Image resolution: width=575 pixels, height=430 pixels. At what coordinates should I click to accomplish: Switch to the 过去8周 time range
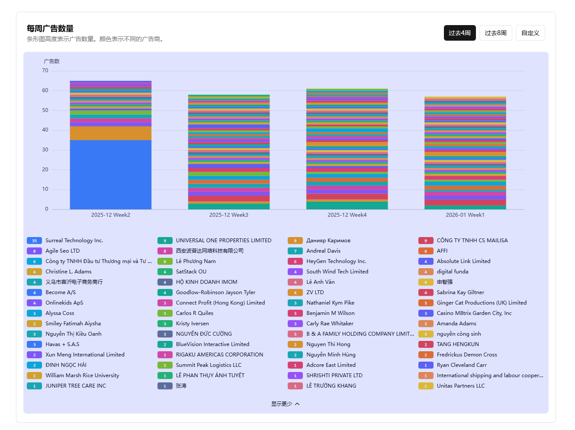coord(495,33)
